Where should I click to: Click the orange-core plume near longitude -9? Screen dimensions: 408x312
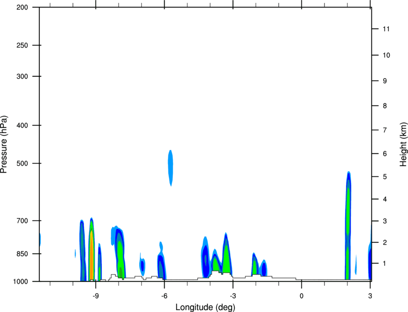tap(91, 250)
